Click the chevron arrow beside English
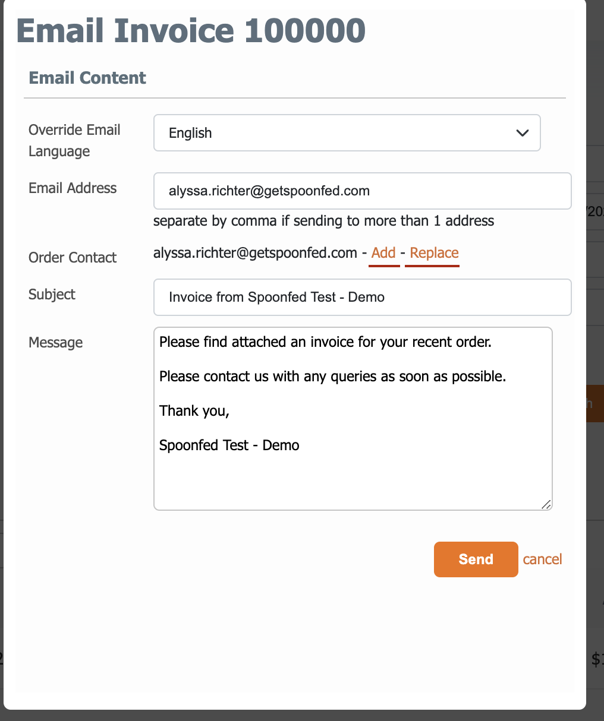Image resolution: width=604 pixels, height=721 pixels. (522, 133)
